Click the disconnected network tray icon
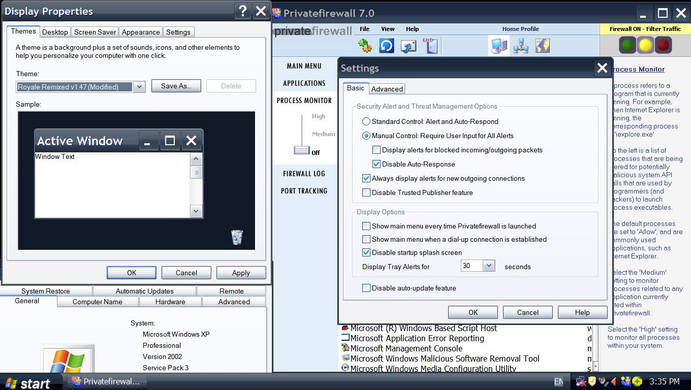This screenshot has width=691, height=390. pos(581,381)
